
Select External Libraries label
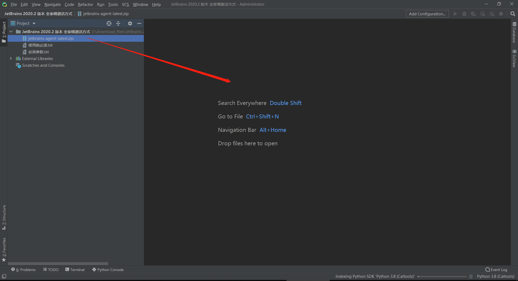[x=38, y=59]
